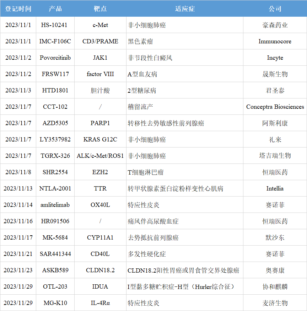Select the KRAS G12C target cell

point(100,140)
